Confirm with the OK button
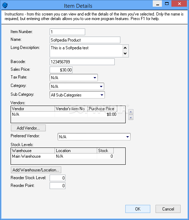Image resolution: width=189 pixels, height=220 pixels. click(138, 209)
